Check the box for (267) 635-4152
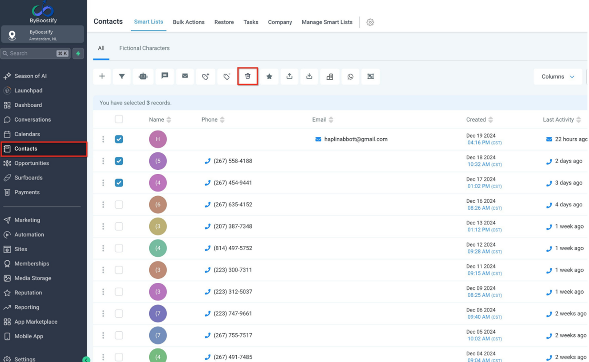This screenshot has width=589, height=362. pos(119,204)
